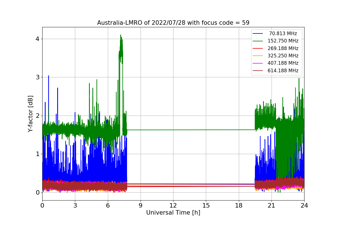
Task: Select the 152.750 MHz legend label
Action: (283, 41)
